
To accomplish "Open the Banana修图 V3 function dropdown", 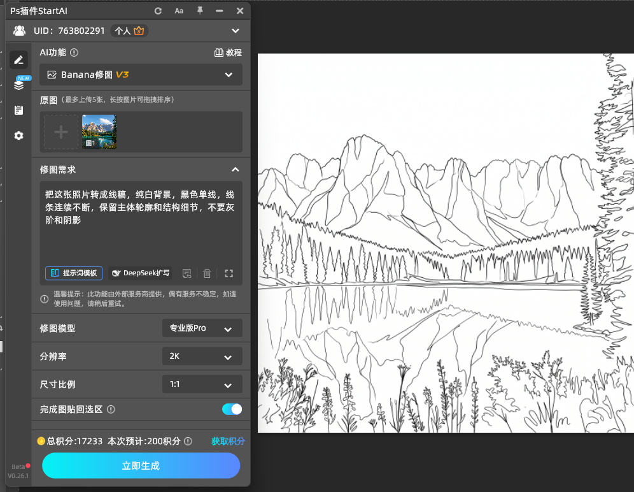I will pyautogui.click(x=141, y=75).
